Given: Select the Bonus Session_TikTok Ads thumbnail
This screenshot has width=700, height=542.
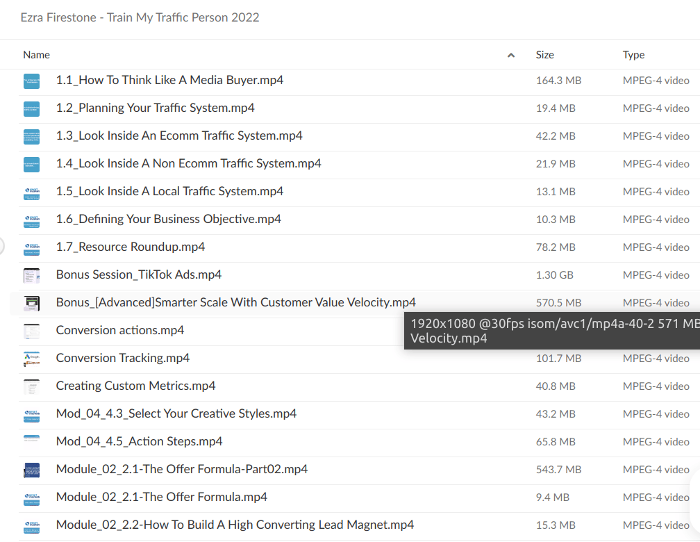Looking at the screenshot, I should coord(31,274).
